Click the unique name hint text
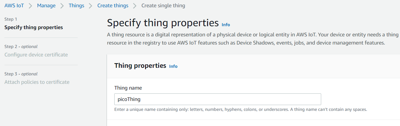 (240, 110)
